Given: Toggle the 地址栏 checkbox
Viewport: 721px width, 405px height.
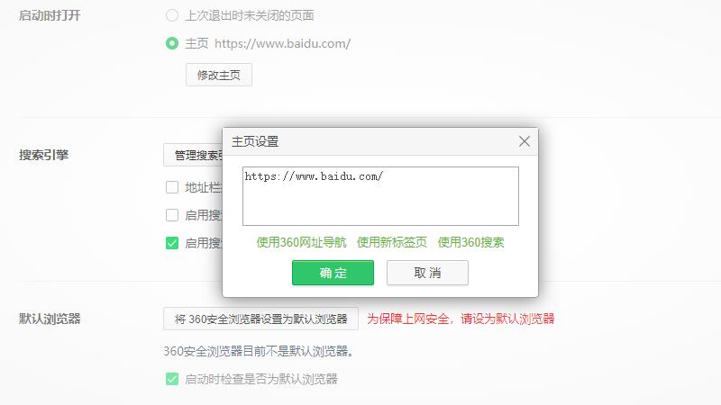Looking at the screenshot, I should [x=172, y=187].
